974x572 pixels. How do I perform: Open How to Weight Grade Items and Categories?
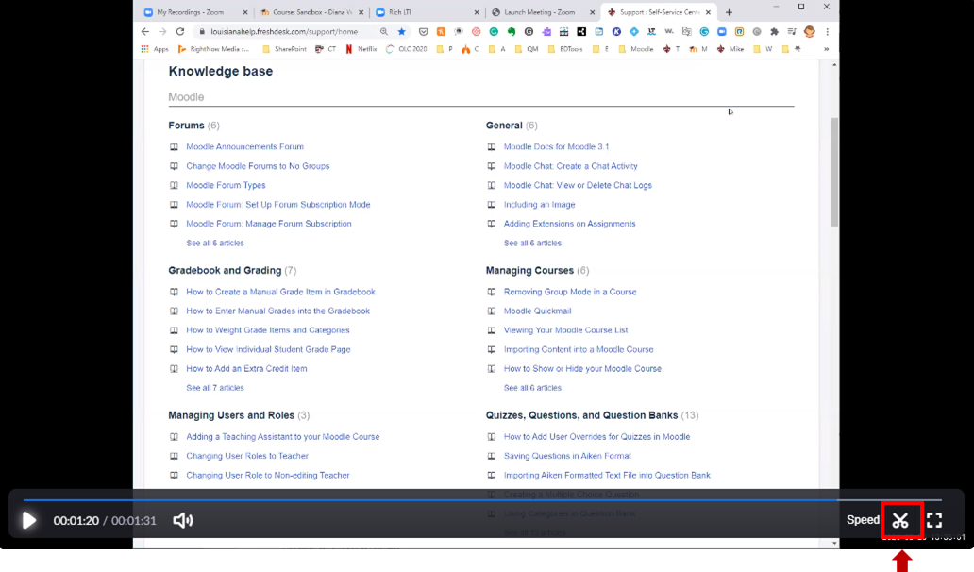pyautogui.click(x=268, y=329)
